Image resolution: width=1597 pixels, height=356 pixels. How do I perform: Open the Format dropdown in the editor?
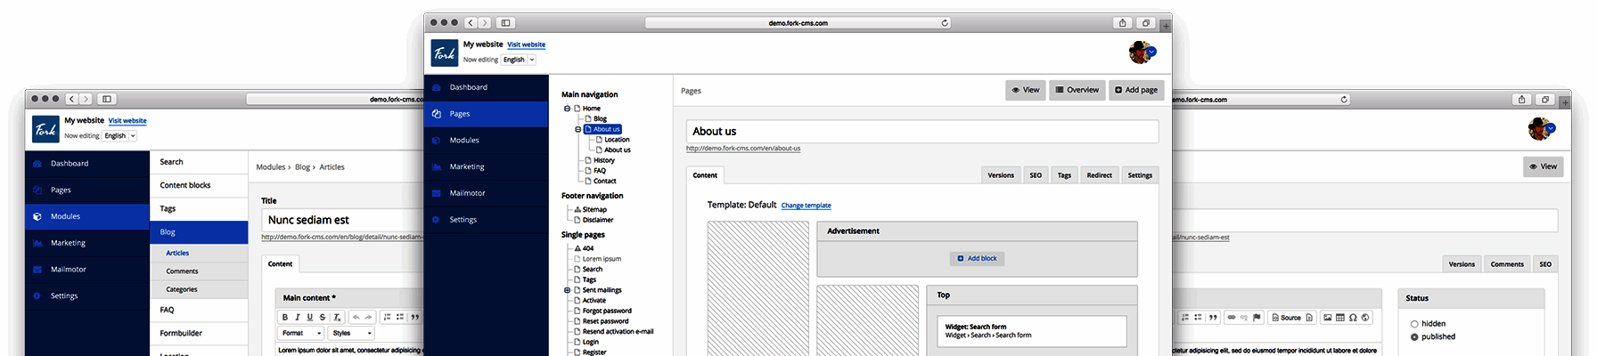(x=301, y=333)
